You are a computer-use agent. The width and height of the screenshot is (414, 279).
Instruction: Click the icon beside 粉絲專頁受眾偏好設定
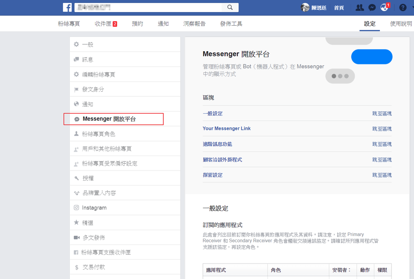tap(76, 164)
